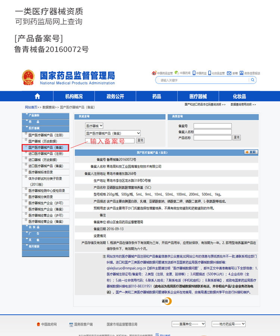Open the 直属单位 dropdown in the footer
The width and height of the screenshot is (280, 336).
pyautogui.click(x=189, y=324)
